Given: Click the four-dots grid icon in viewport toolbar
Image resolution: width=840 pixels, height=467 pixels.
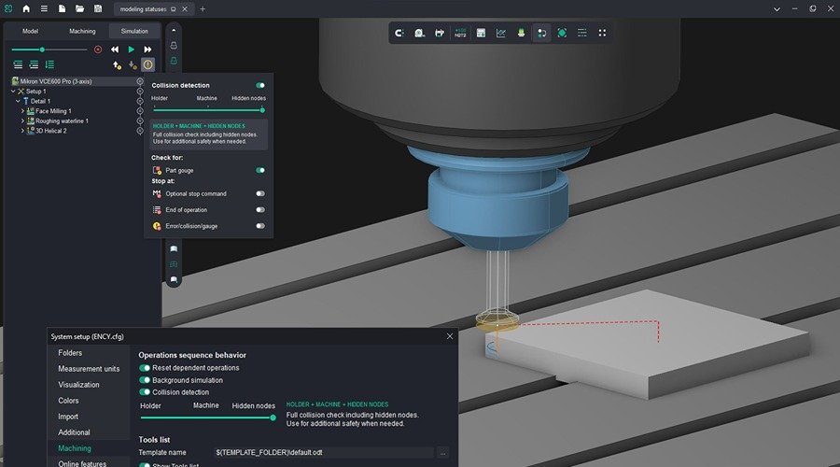Looking at the screenshot, I should pyautogui.click(x=602, y=33).
